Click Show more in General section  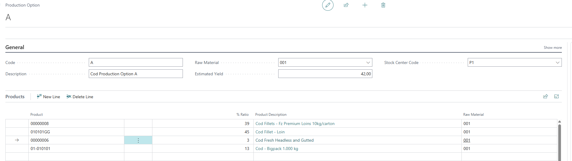click(x=553, y=48)
